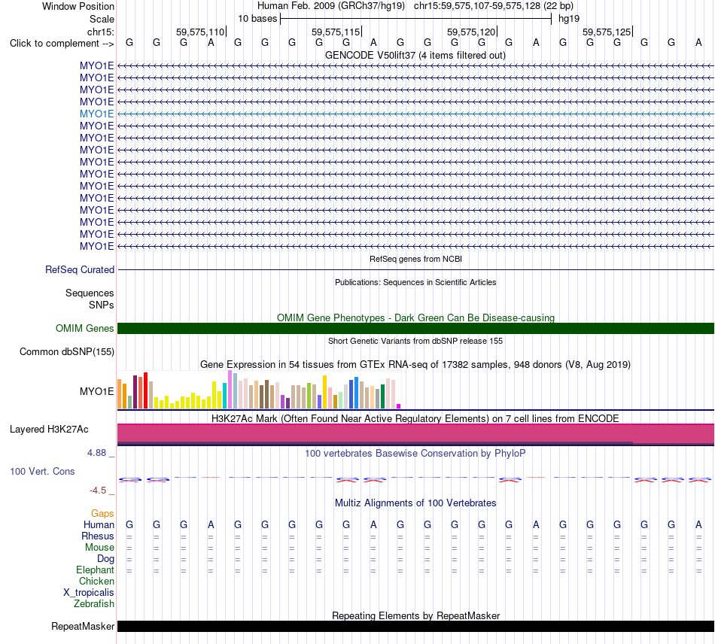
Task: Click the orange Gaps label
Action: (x=102, y=514)
